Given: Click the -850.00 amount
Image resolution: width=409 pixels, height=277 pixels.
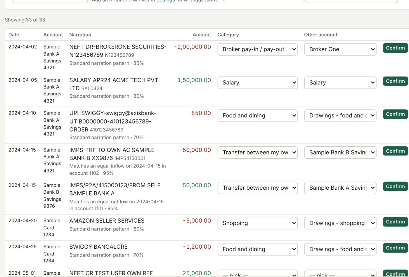Looking at the screenshot, I should pyautogui.click(x=200, y=113).
